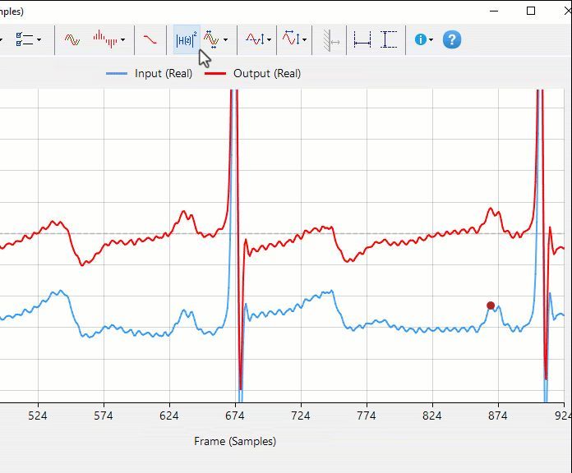Click the x-axis tick label 824

pos(432,416)
